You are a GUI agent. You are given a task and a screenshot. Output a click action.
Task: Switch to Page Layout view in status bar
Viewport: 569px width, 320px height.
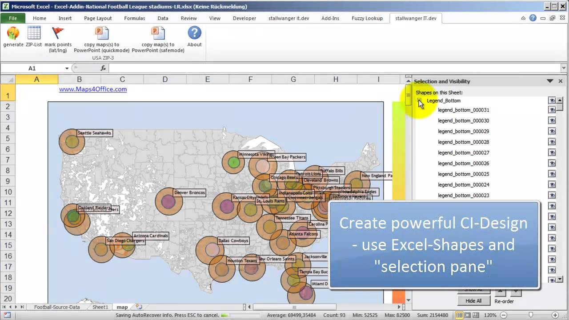[x=468, y=315]
